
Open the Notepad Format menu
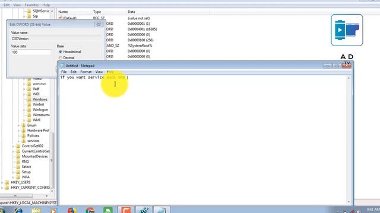coord(85,72)
